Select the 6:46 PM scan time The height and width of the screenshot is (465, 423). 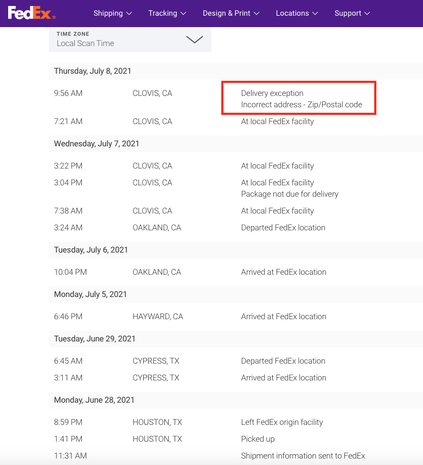coord(68,317)
